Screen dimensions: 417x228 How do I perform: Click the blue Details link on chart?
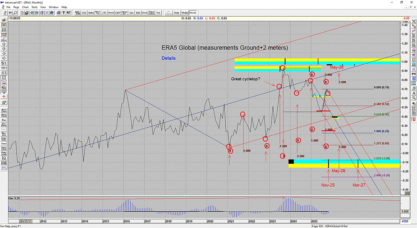tap(169, 58)
